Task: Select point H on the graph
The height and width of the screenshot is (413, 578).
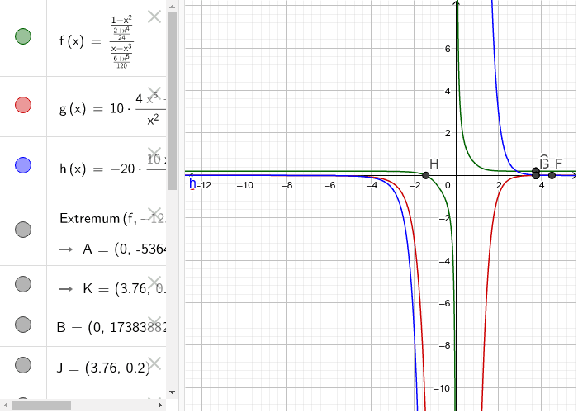Action: [425, 175]
